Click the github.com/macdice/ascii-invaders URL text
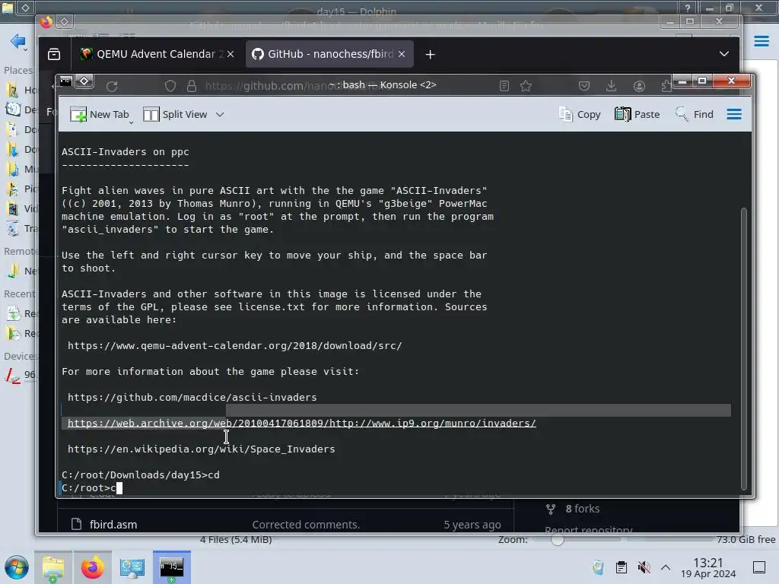Screen dimensions: 779x584 tap(192, 397)
